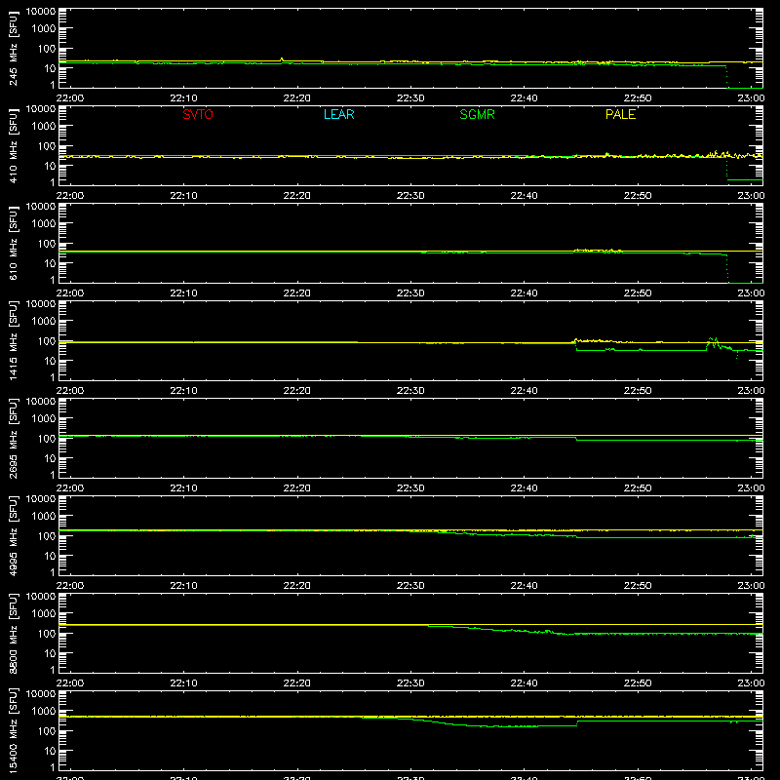Image resolution: width=780 pixels, height=780 pixels.
Task: Click 22:40 under the 610 MHz panel
Action: pos(524,293)
